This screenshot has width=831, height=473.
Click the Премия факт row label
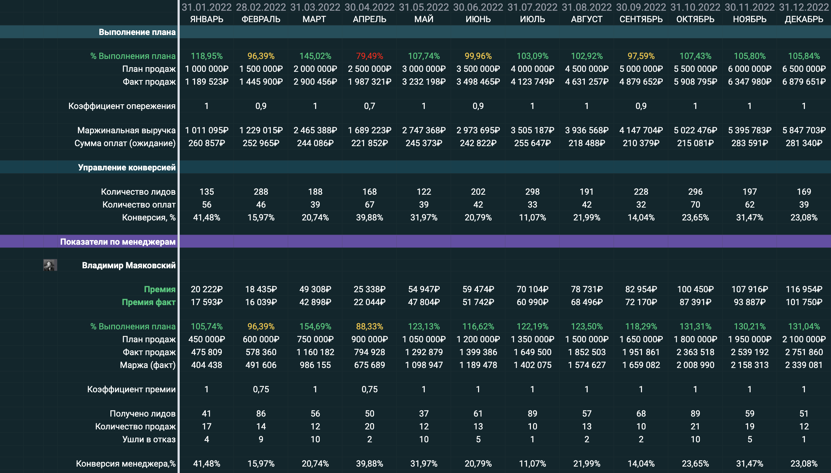point(149,302)
